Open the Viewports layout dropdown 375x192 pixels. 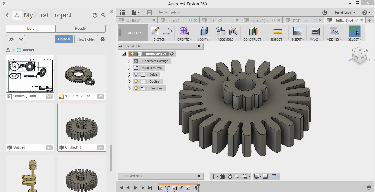pyautogui.click(x=275, y=176)
